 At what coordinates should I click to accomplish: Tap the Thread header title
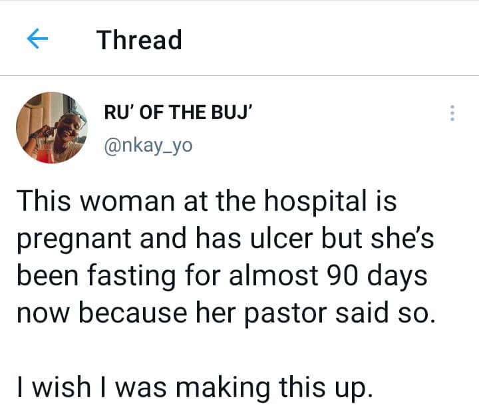click(139, 40)
